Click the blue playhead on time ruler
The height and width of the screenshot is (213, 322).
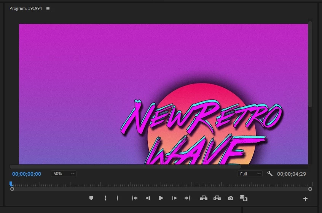[x=11, y=184]
